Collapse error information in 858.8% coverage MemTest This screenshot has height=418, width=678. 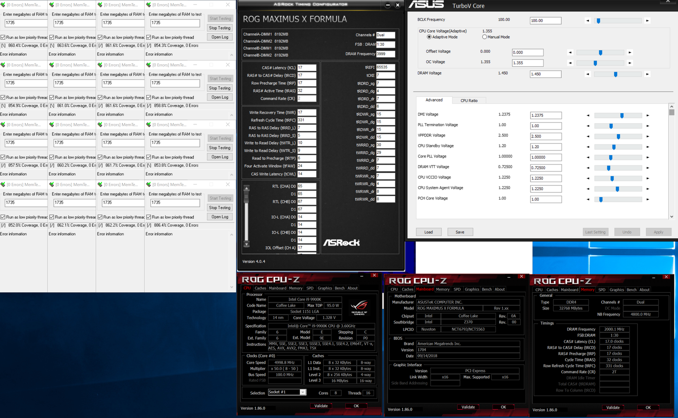tap(232, 115)
